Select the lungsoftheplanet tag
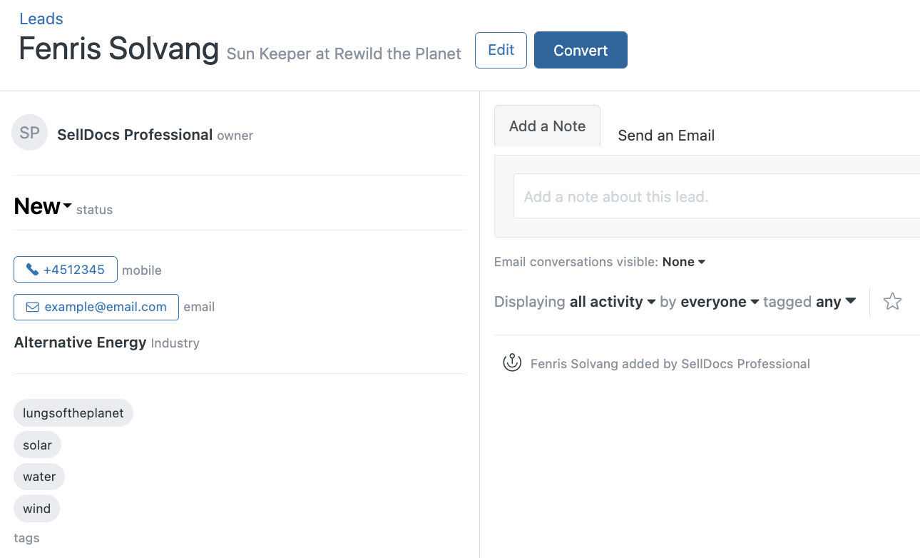The height and width of the screenshot is (558, 920). click(x=73, y=413)
